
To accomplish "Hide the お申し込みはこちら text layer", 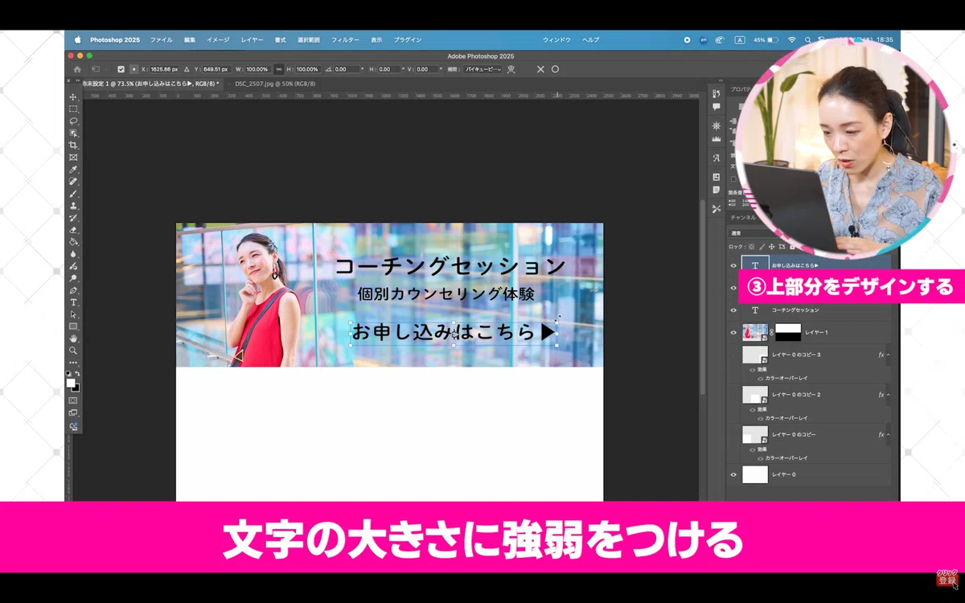I will click(733, 266).
